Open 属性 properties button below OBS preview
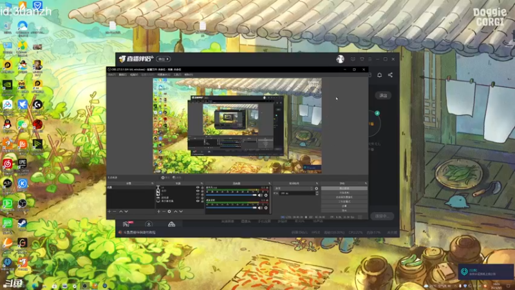This screenshot has height=290, width=515. (165, 178)
